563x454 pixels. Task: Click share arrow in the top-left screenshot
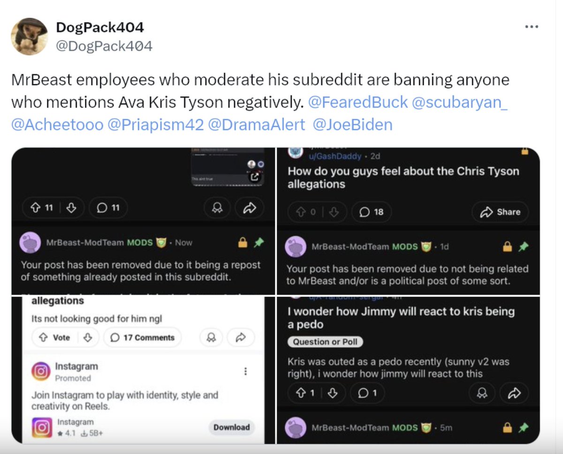click(249, 208)
